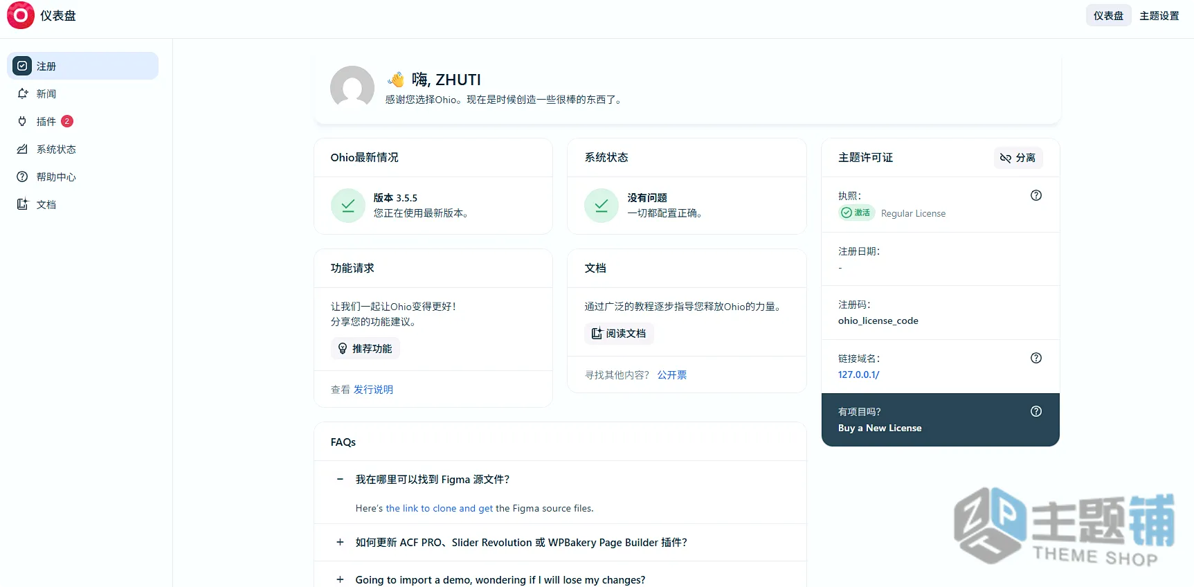Click the 功能请求 card heading

point(352,268)
